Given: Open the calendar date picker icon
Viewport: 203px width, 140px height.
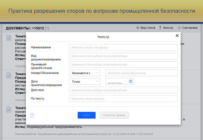Looking at the screenshot, I should click(130, 81).
